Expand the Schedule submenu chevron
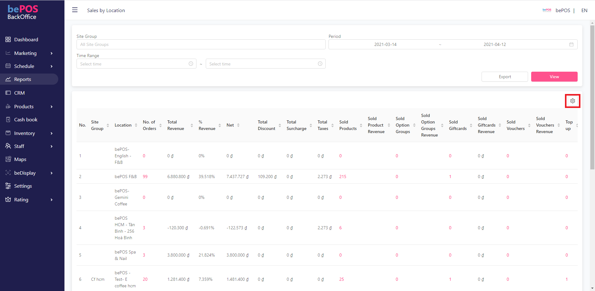 click(51, 66)
